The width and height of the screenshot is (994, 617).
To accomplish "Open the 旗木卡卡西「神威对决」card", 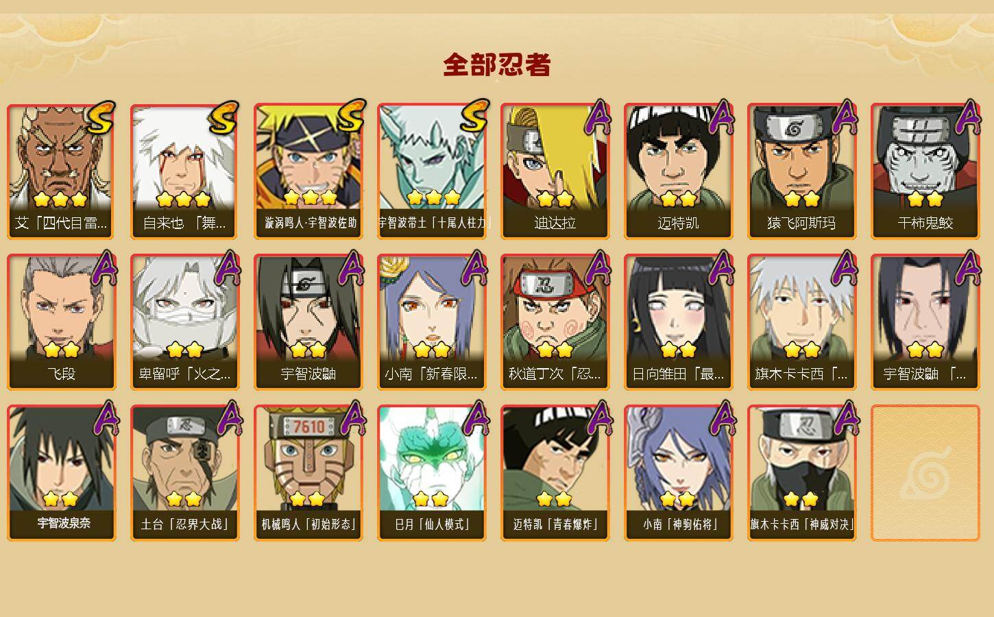I will coord(801,472).
